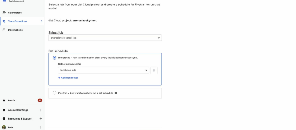Expand the Alex user menu plus

click(41, 127)
